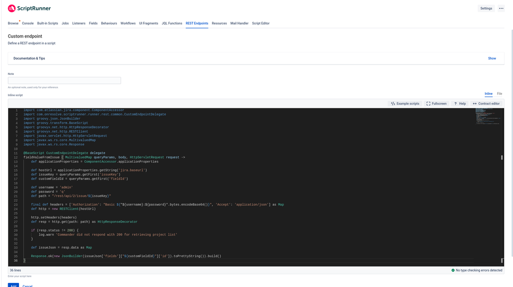Image resolution: width=513 pixels, height=287 pixels.
Task: Click 'RESTClient(hostUrl)' in line 24
Action: 78,209
